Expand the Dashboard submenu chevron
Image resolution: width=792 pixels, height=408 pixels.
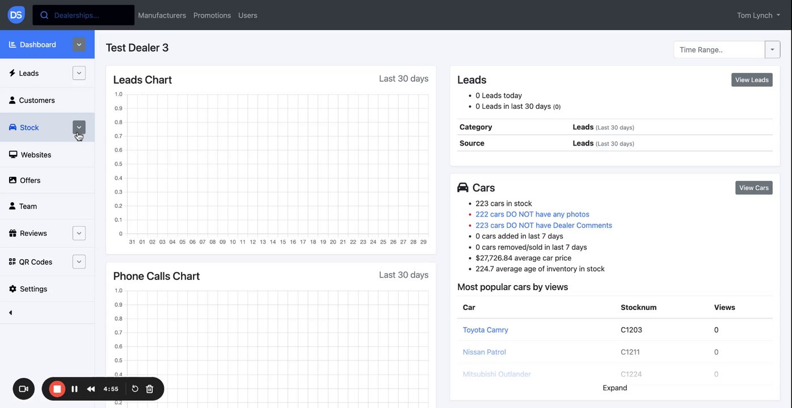(x=79, y=45)
